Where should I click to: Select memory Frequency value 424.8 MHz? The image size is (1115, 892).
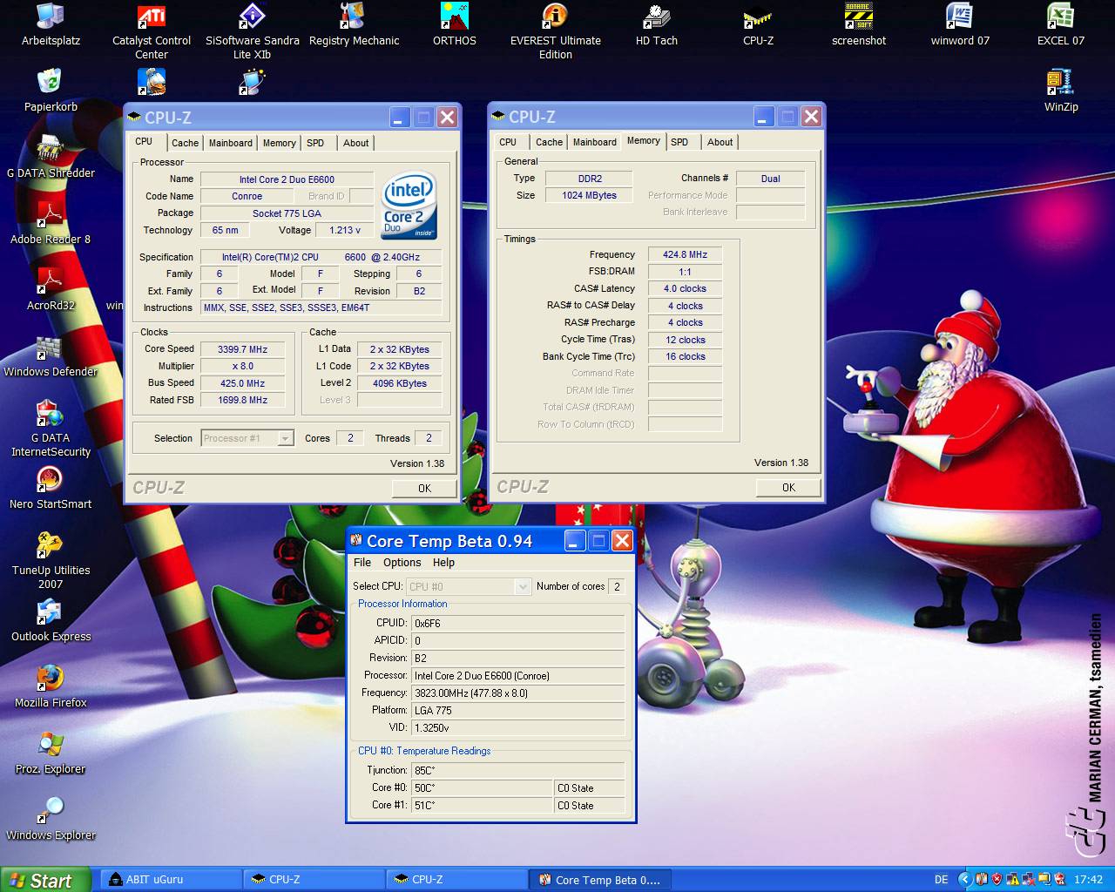click(x=685, y=254)
